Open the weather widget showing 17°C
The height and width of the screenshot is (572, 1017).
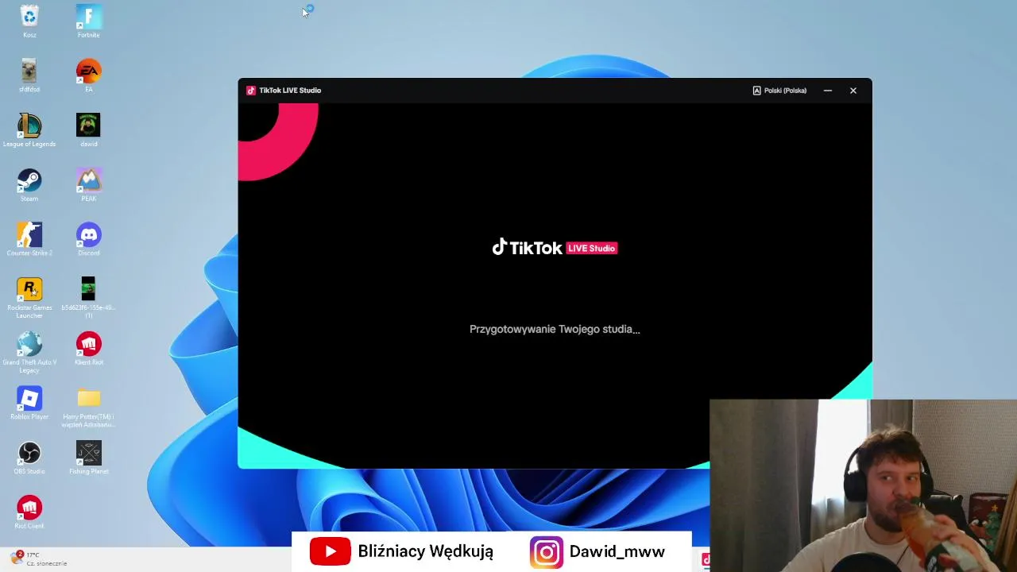[x=38, y=559]
